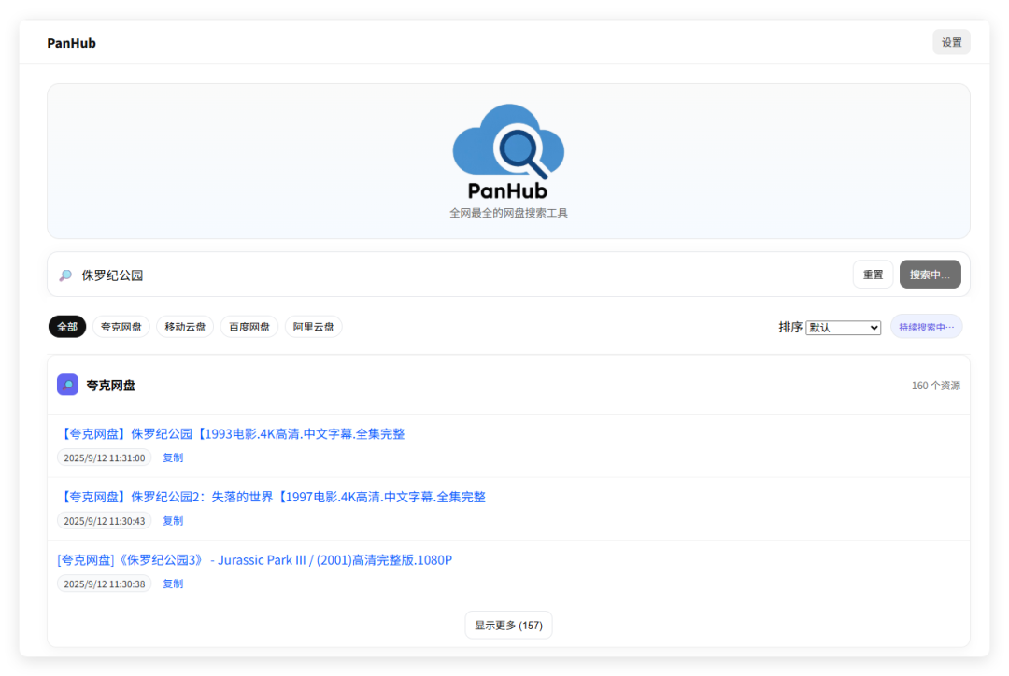Image resolution: width=1009 pixels, height=676 pixels.
Task: Open the 设置 settings button
Action: click(951, 42)
